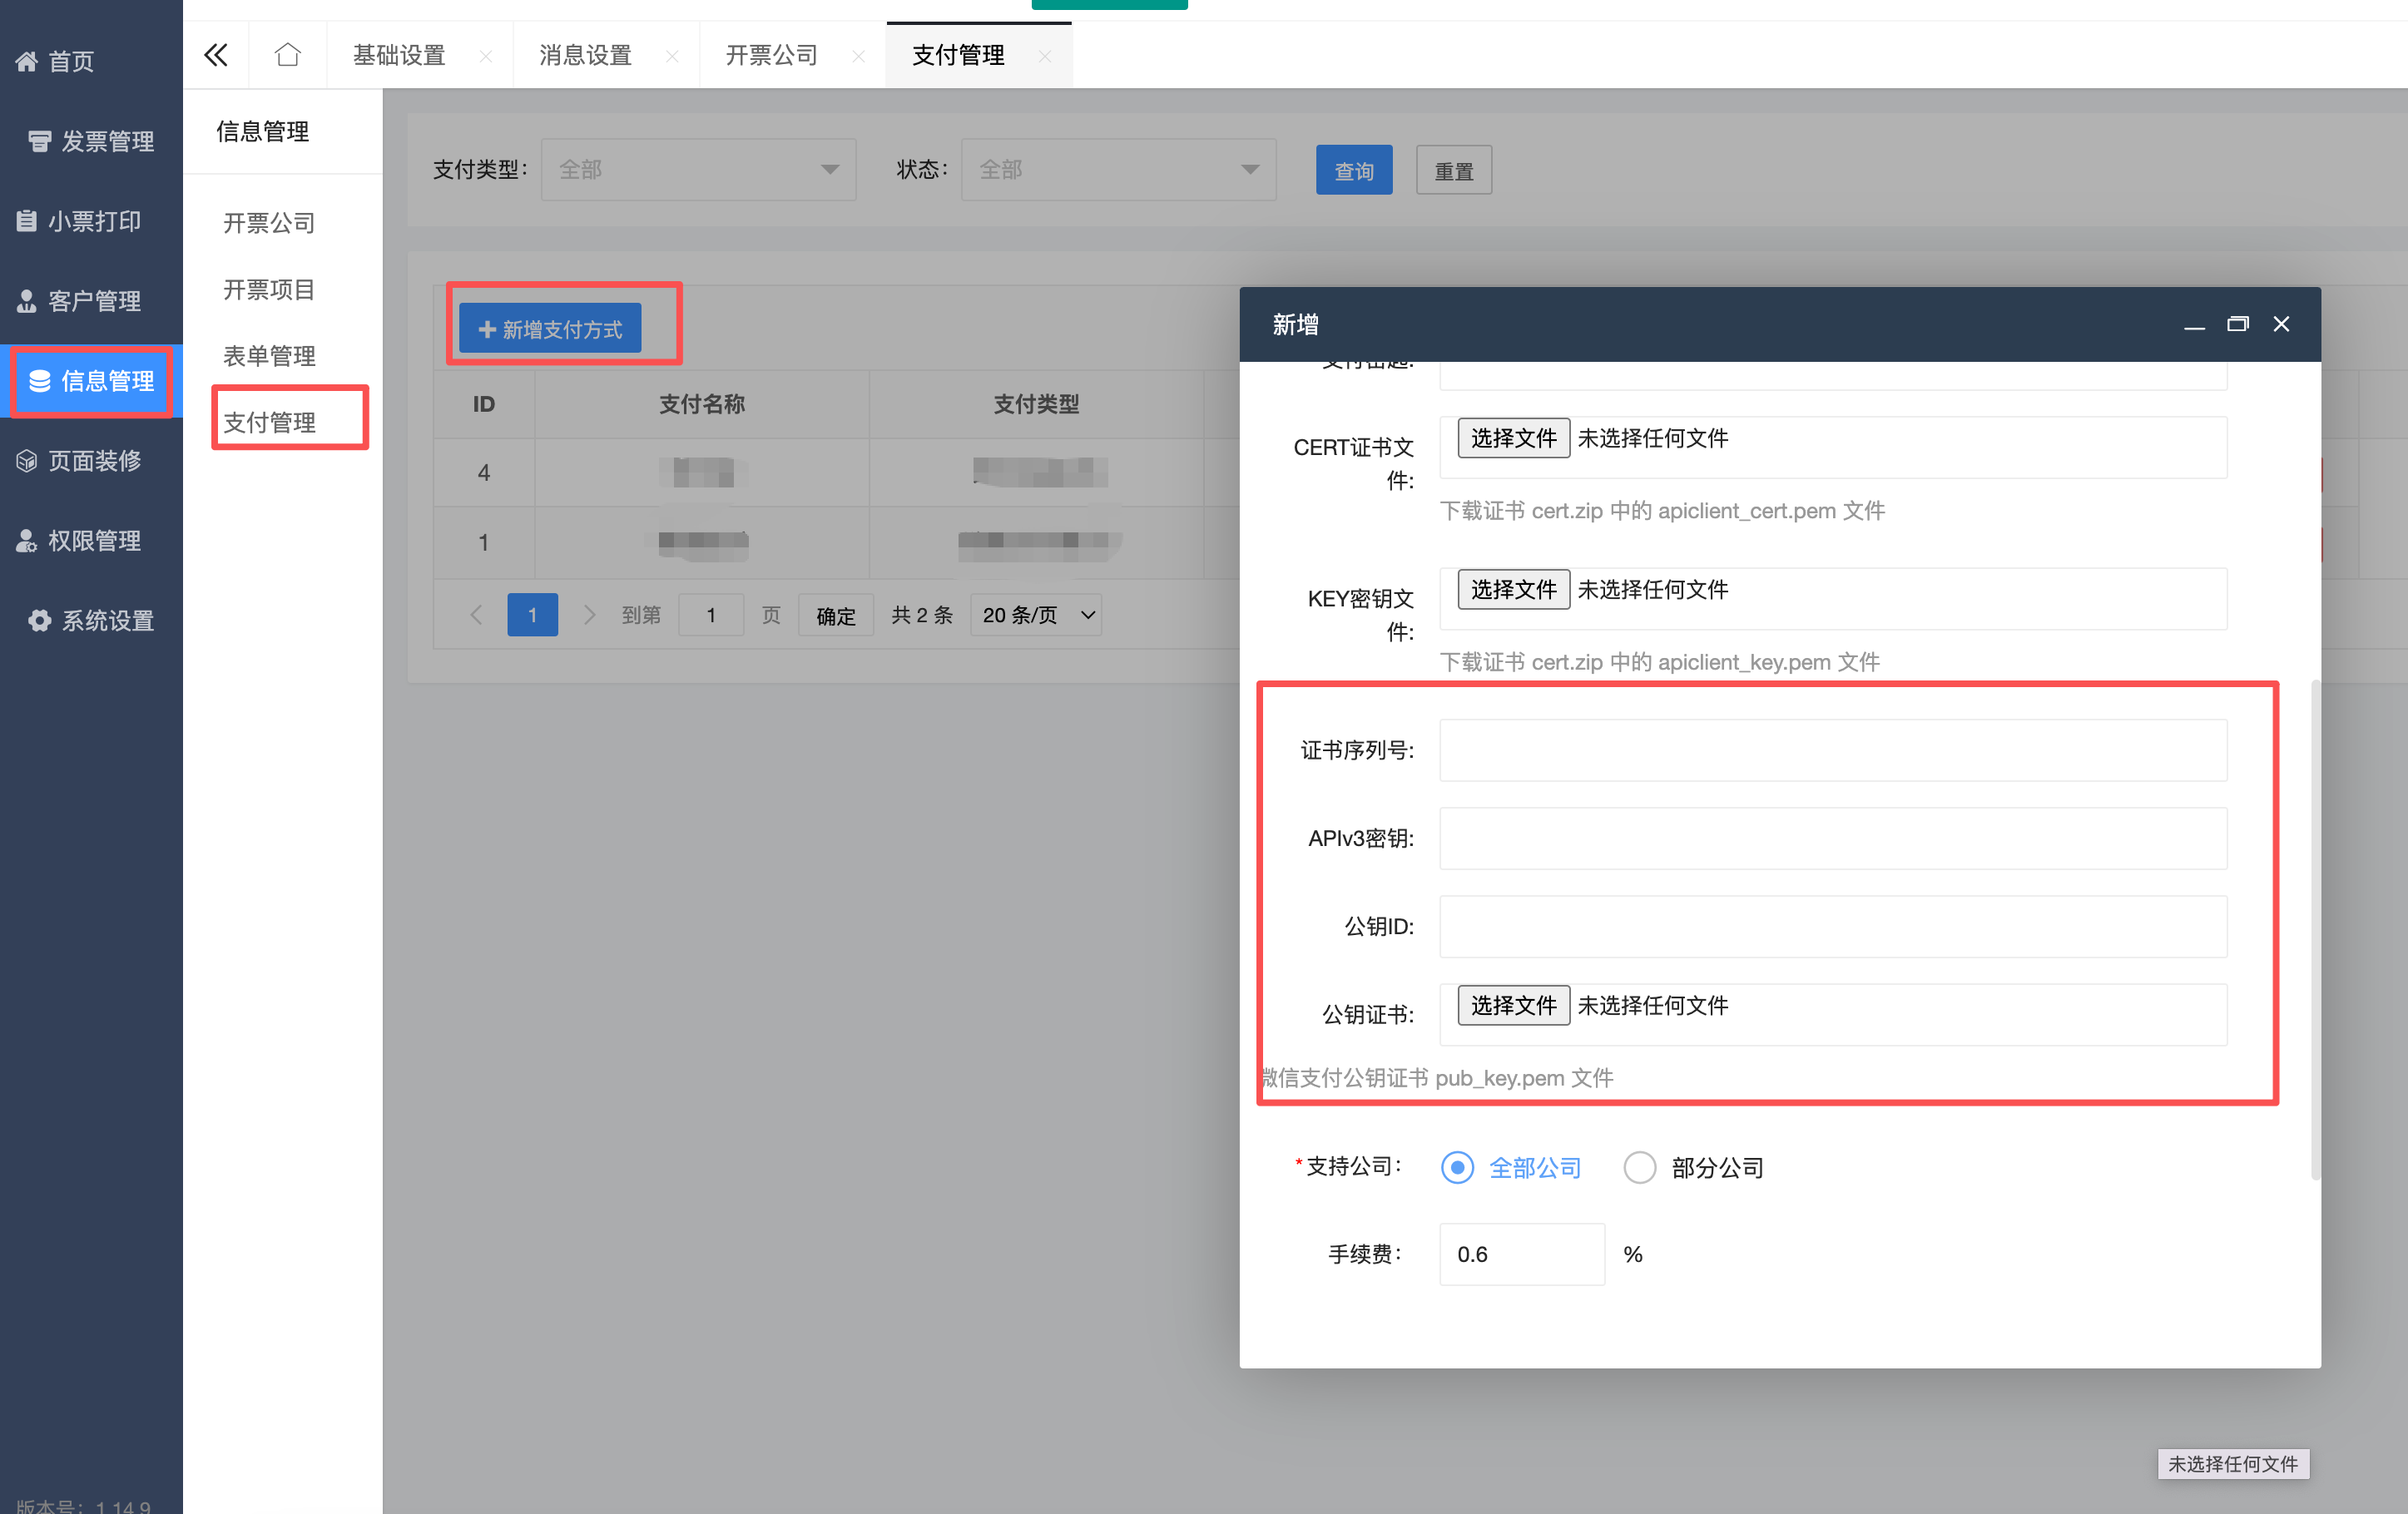Open 20 条/页 page size dropdown
The width and height of the screenshot is (2408, 1514).
[1036, 615]
